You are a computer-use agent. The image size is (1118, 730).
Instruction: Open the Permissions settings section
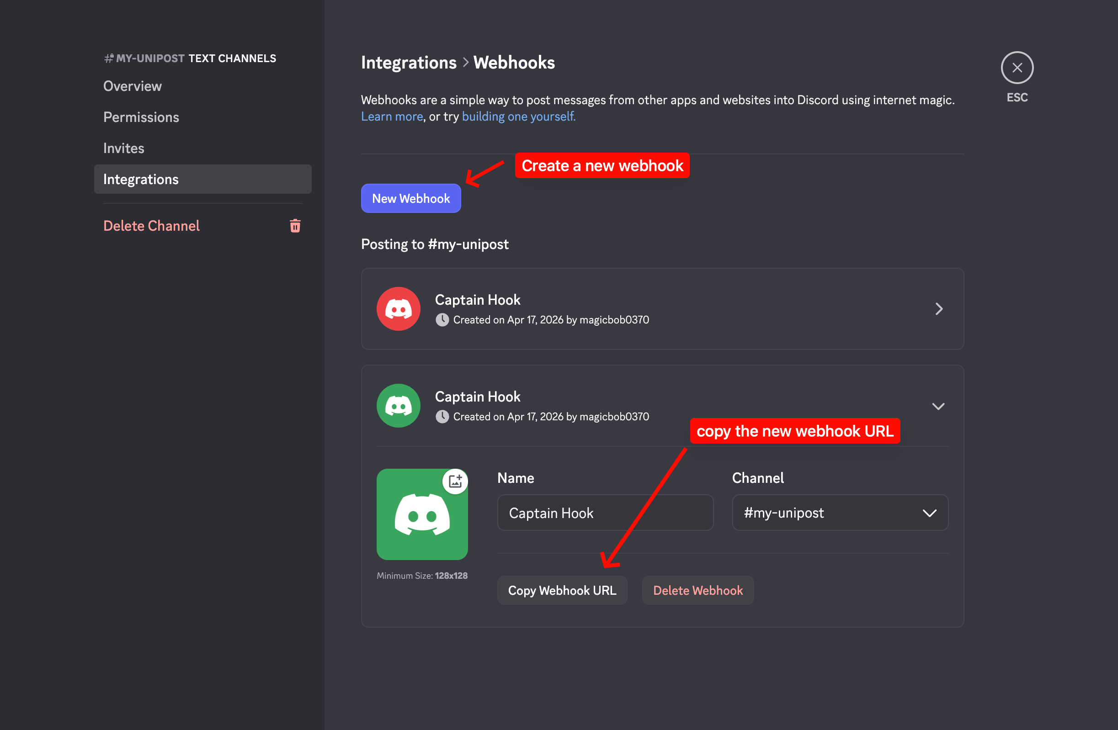point(141,117)
